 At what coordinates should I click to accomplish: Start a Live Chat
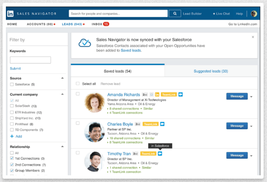click(x=222, y=14)
